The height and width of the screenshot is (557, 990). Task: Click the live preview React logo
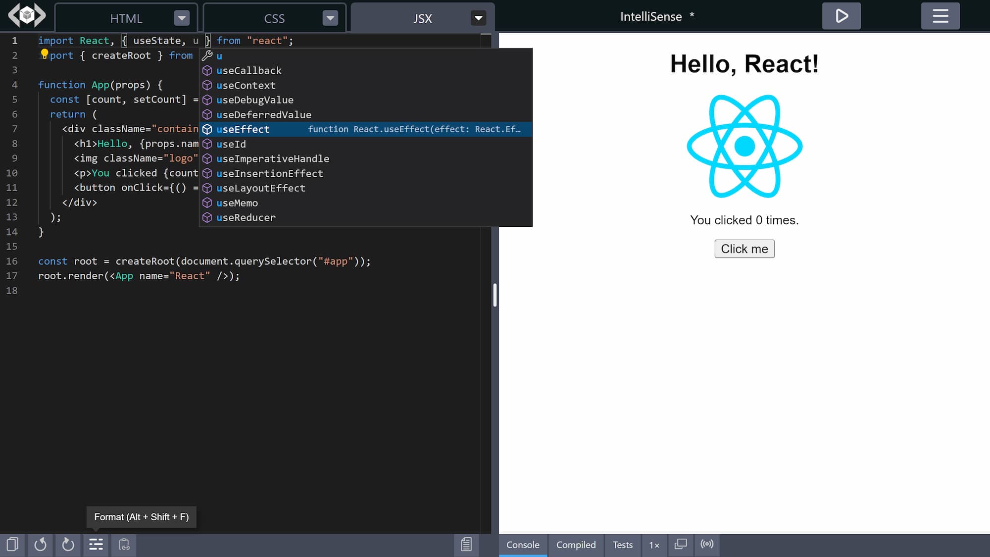pyautogui.click(x=744, y=146)
